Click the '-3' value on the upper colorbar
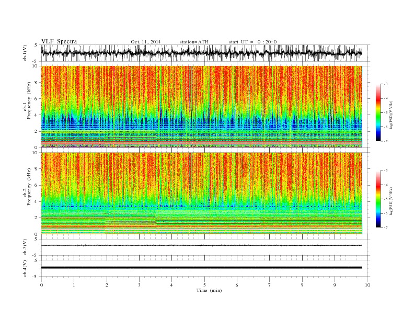This screenshot has height=320, width=414. 385,84
